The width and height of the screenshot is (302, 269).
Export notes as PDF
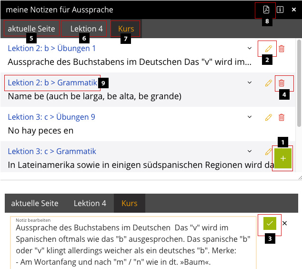pyautogui.click(x=266, y=10)
